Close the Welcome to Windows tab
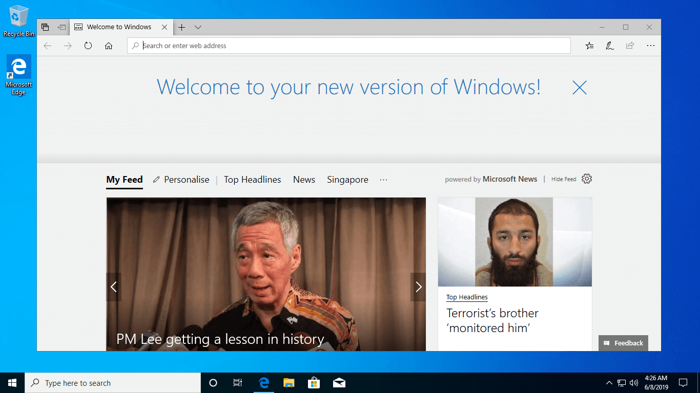This screenshot has width=700, height=393. [164, 27]
